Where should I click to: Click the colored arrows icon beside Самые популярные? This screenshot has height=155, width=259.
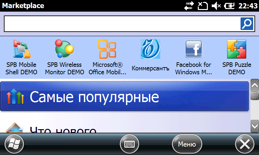[15, 97]
